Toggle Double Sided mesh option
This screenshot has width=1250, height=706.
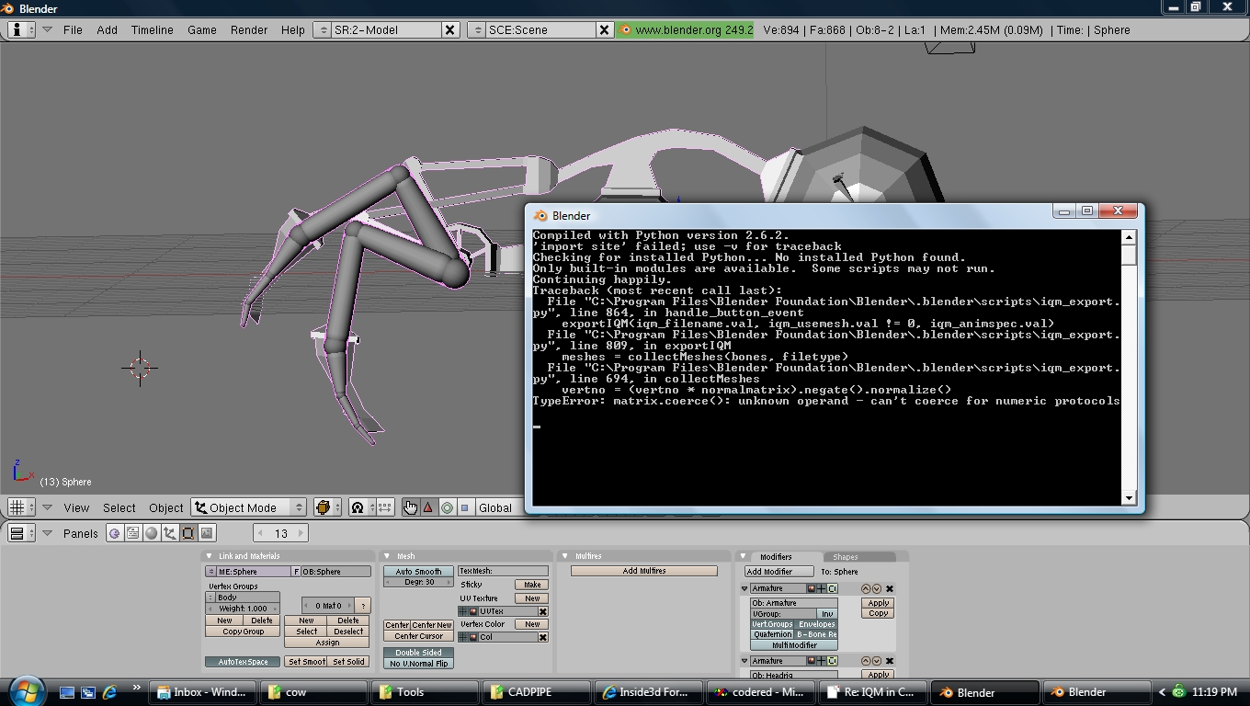[418, 653]
